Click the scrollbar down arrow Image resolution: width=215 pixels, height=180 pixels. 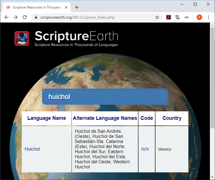(212, 177)
